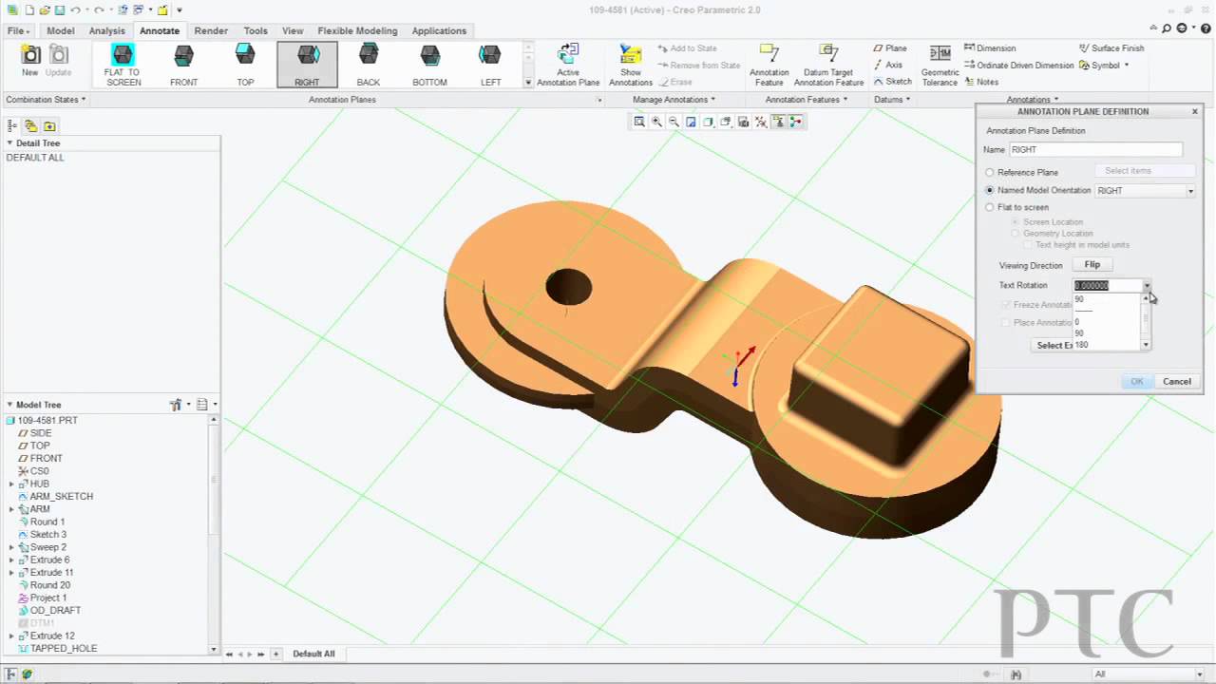Add a Surface Finish annotation
The image size is (1216, 684).
click(1111, 48)
